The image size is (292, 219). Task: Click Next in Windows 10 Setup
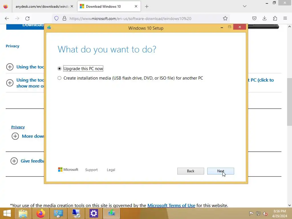(x=220, y=171)
